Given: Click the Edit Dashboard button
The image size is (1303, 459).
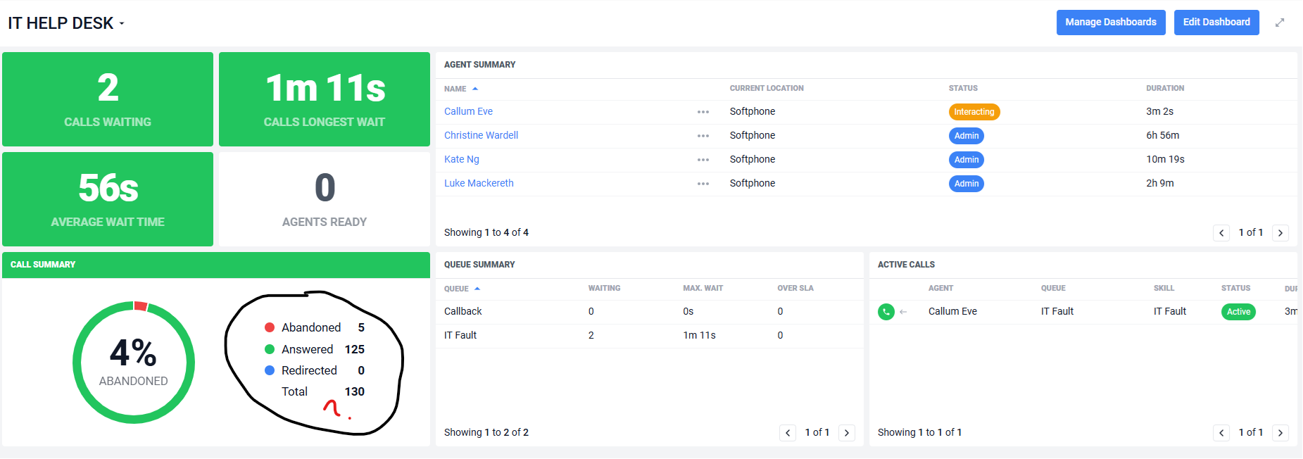Looking at the screenshot, I should [1216, 23].
